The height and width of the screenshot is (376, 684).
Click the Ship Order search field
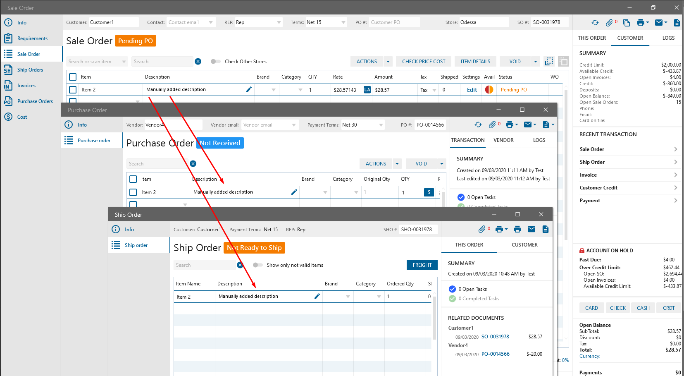coord(205,265)
